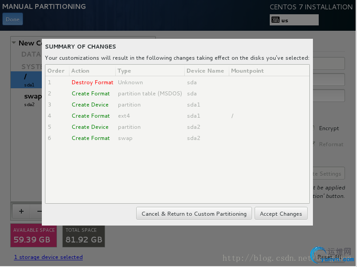The height and width of the screenshot is (267, 357).
Task: Select the 'ext4' type cell
Action: [124, 116]
